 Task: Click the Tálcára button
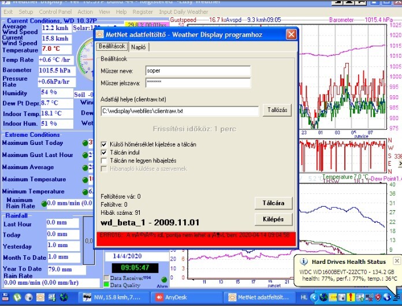tap(273, 203)
